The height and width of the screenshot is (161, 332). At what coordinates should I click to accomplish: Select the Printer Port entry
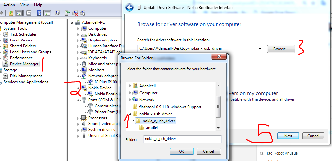pos(106,112)
